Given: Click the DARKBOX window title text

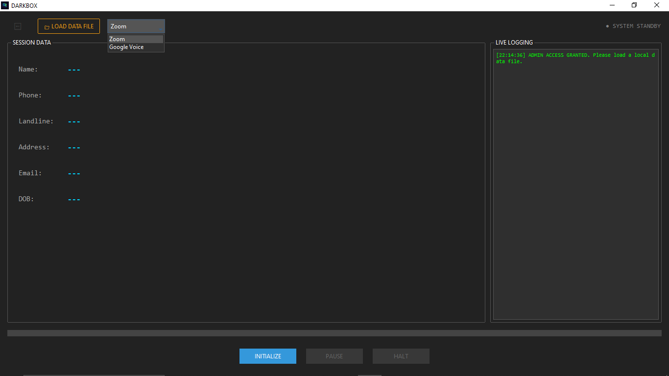Looking at the screenshot, I should click(24, 6).
